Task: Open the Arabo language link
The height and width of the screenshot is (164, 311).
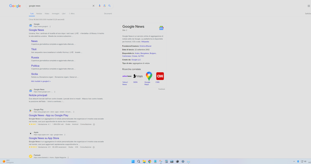Action: (137, 53)
